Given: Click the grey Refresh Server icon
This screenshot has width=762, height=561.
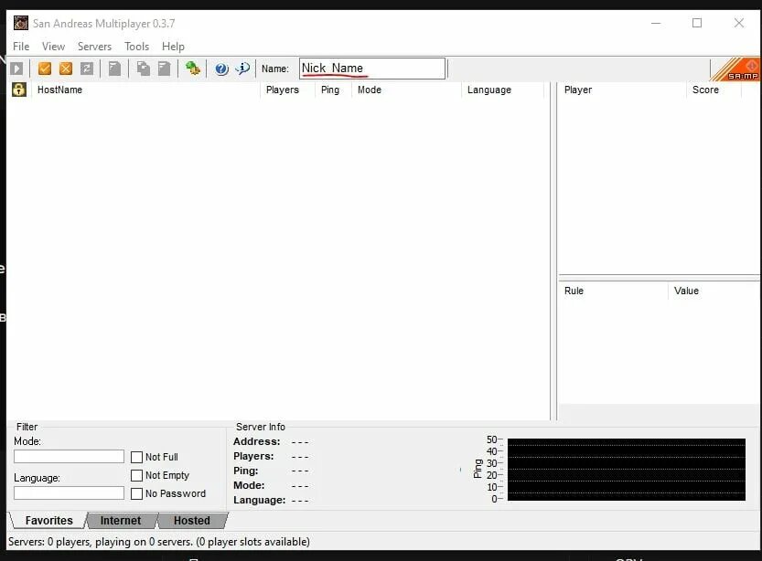Looking at the screenshot, I should (x=87, y=69).
